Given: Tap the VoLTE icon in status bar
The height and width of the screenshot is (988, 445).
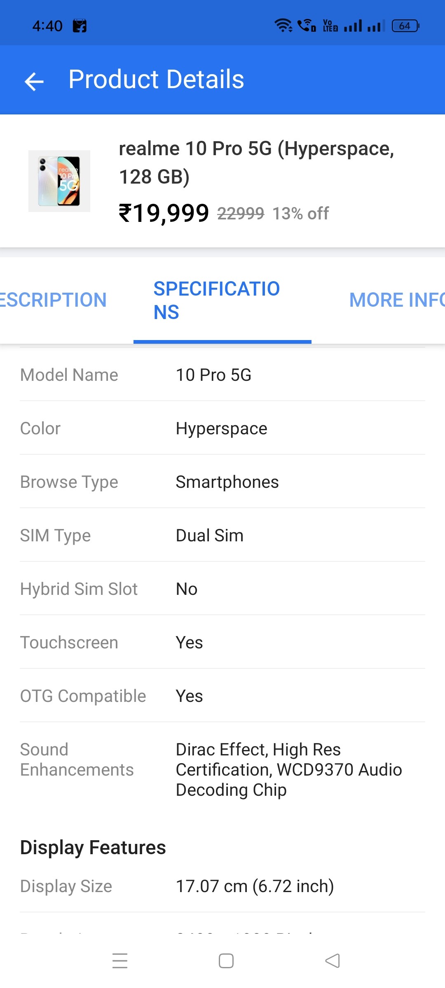Looking at the screenshot, I should tap(329, 25).
